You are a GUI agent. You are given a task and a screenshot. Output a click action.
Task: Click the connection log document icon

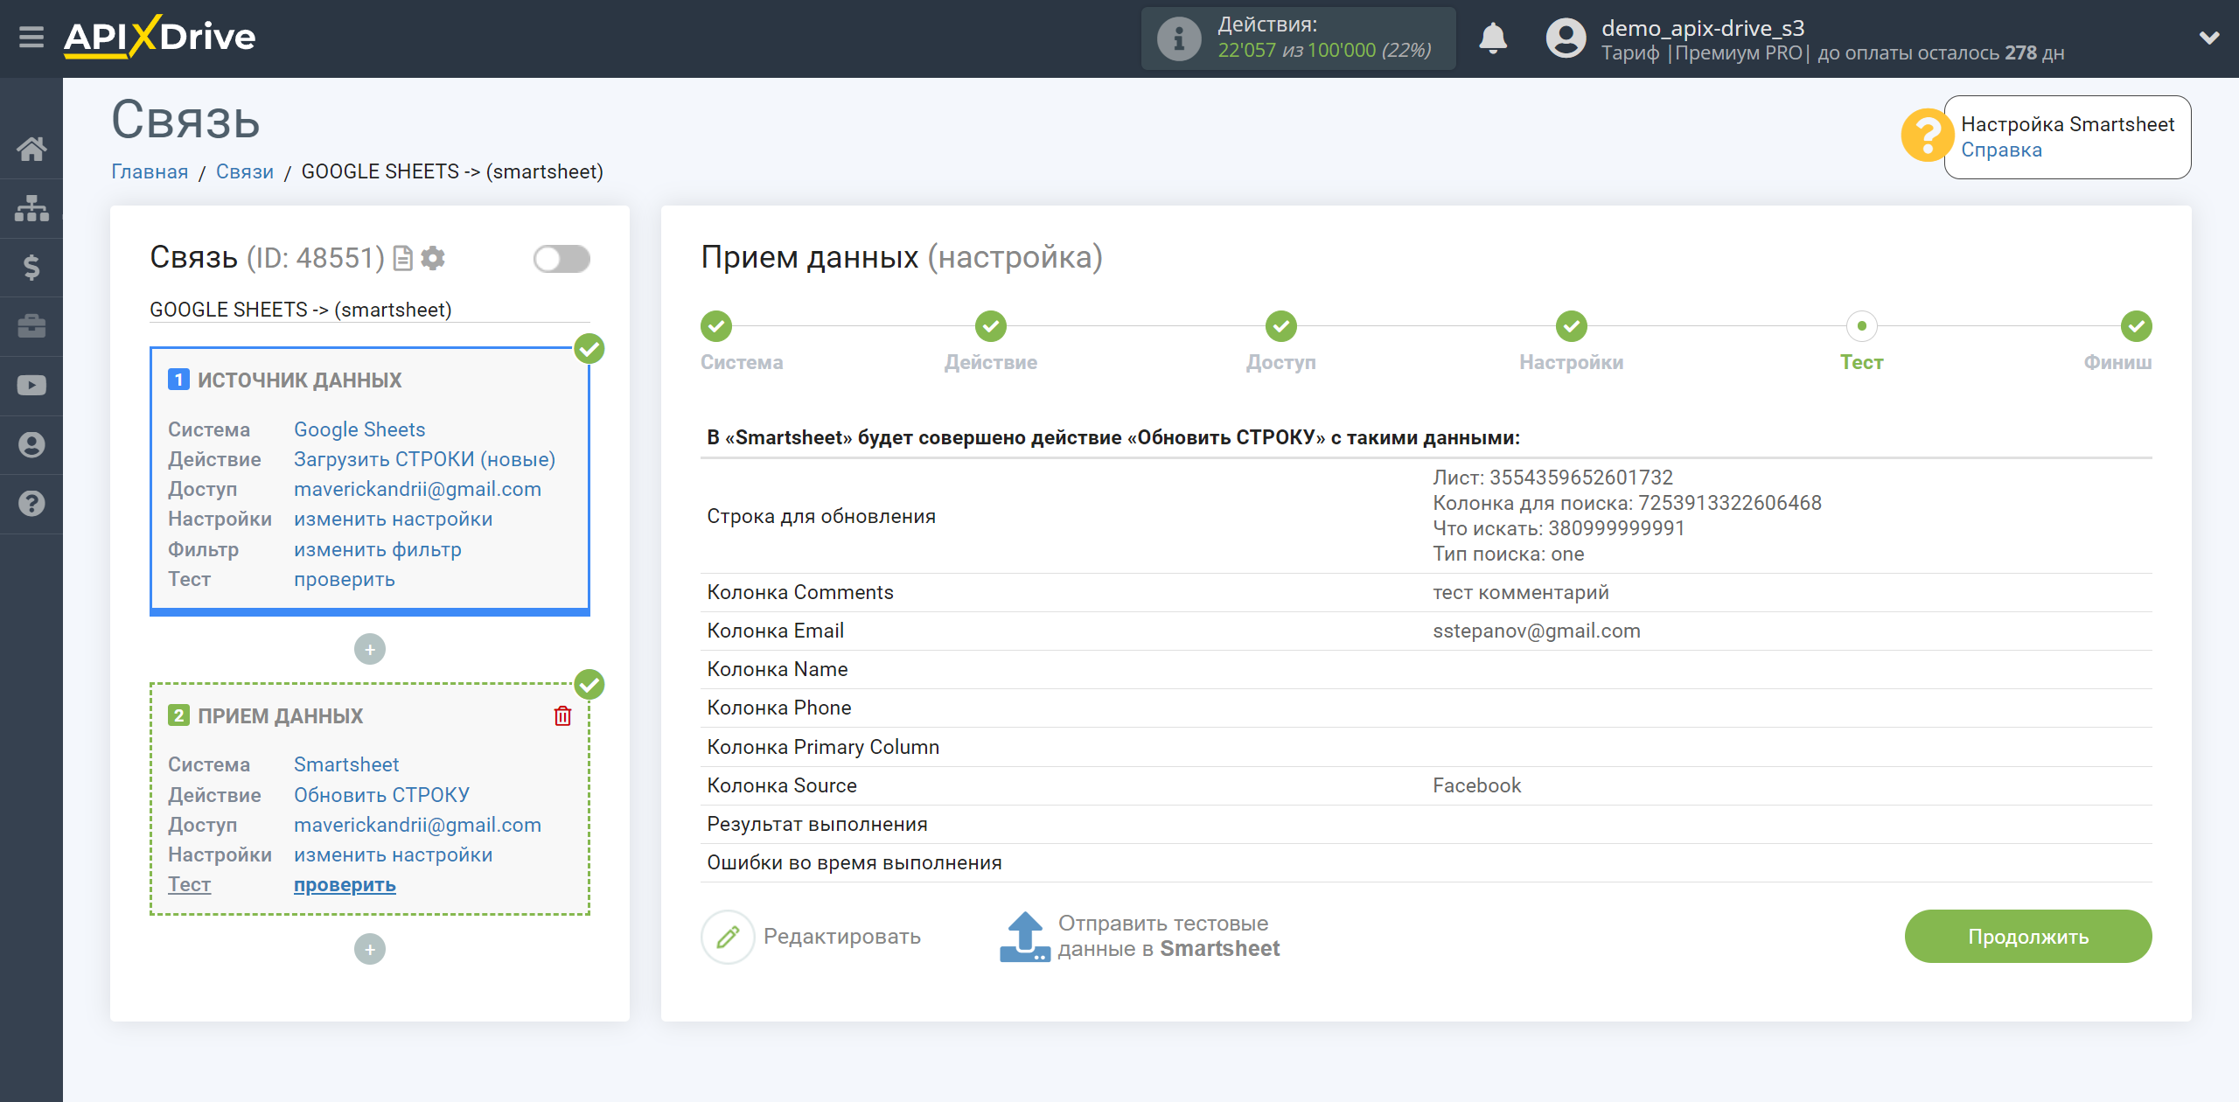click(x=402, y=258)
